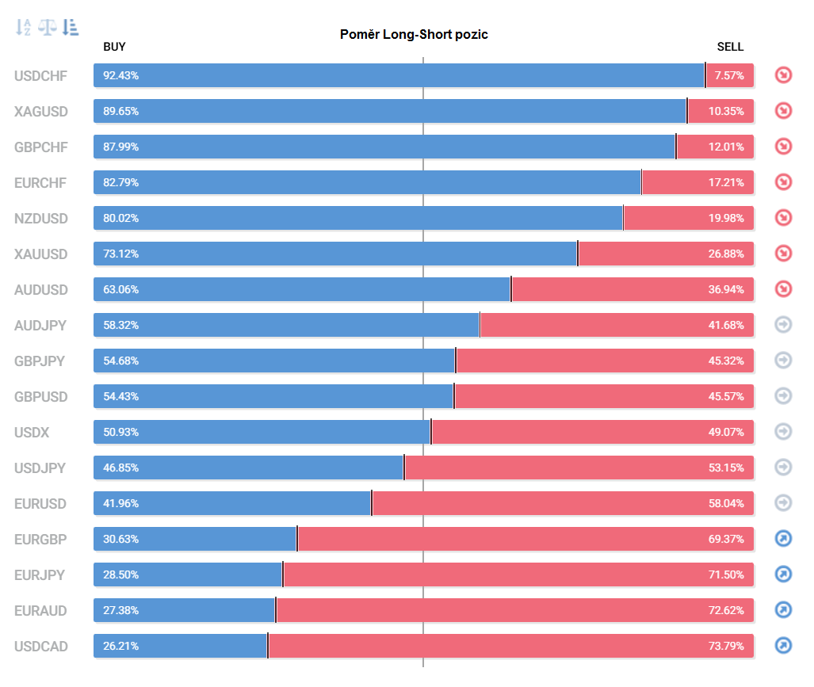The image size is (814, 687).
Task: Sort pairs alphabetically with A-Z icon
Action: coord(23,28)
